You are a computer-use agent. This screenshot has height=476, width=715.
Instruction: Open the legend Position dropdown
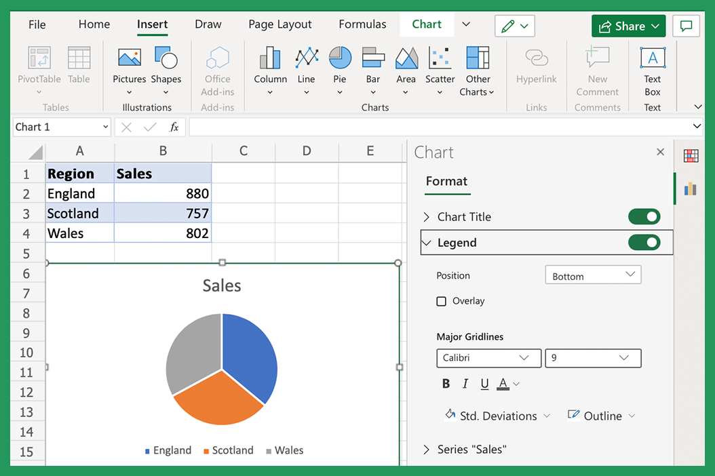tap(593, 275)
